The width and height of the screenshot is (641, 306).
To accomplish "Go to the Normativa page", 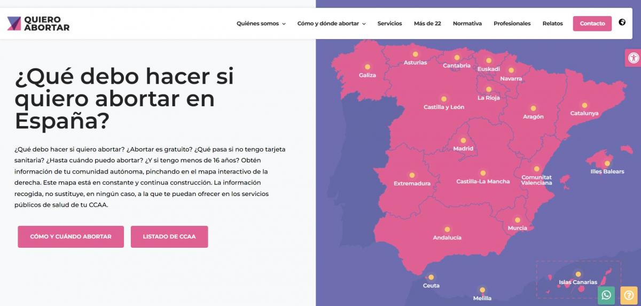I will (x=467, y=23).
